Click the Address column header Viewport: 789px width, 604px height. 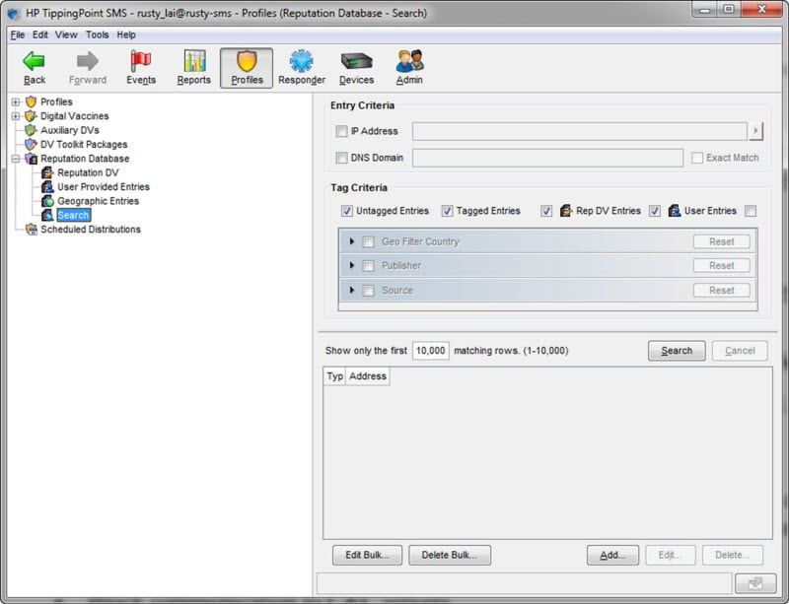pyautogui.click(x=368, y=376)
